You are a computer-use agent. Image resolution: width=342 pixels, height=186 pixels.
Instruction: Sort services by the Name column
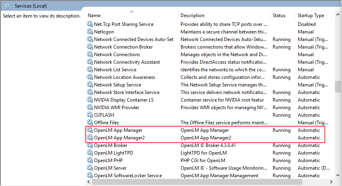[94, 16]
